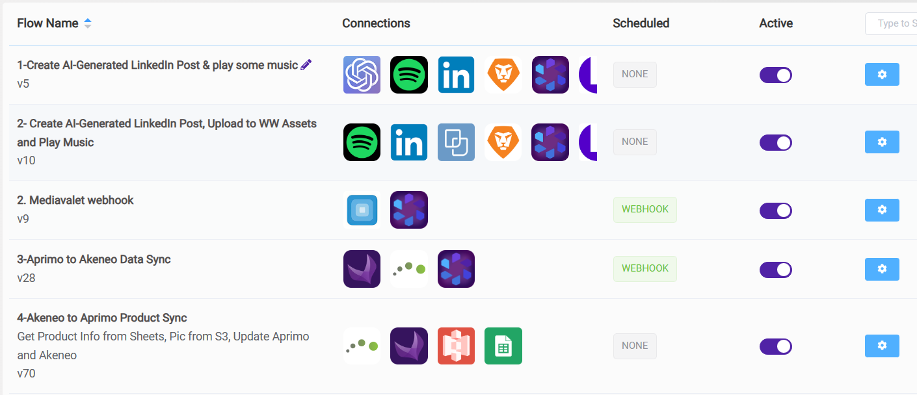The width and height of the screenshot is (917, 395).
Task: Toggle the Mediavalet webhook flow active switch
Action: [776, 210]
